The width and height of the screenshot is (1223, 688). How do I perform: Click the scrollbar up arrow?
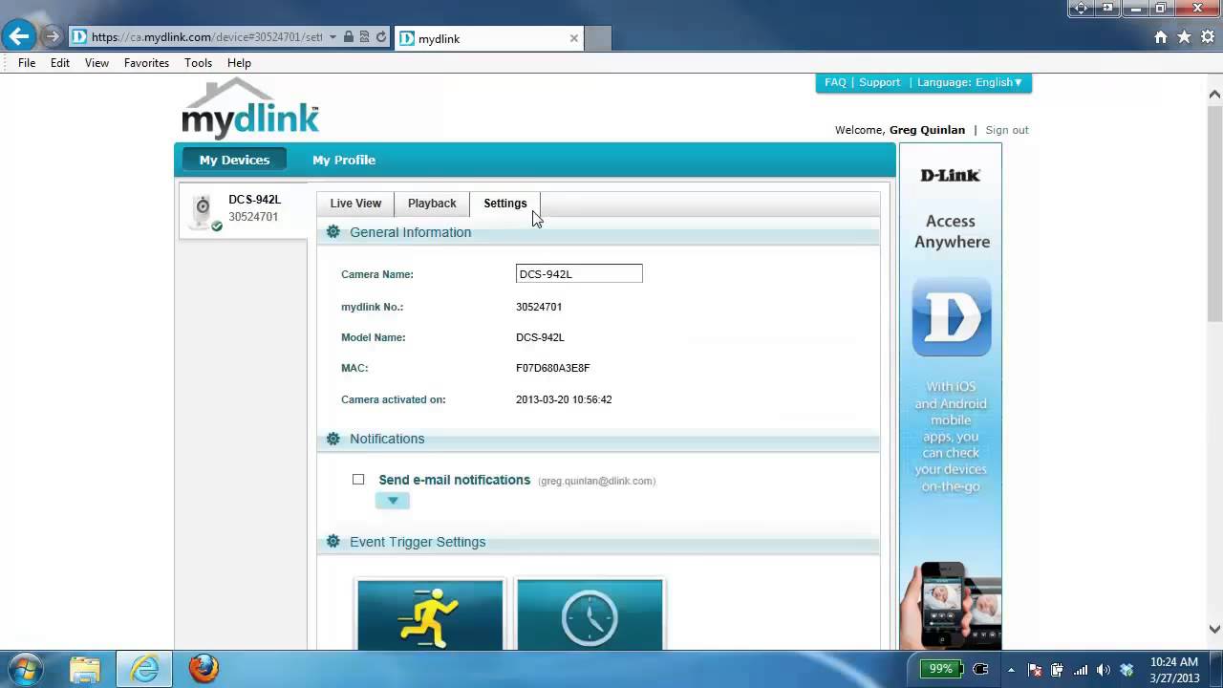tap(1214, 94)
